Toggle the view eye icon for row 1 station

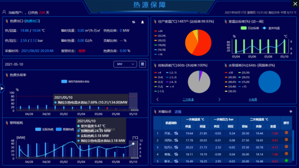click(176, 133)
